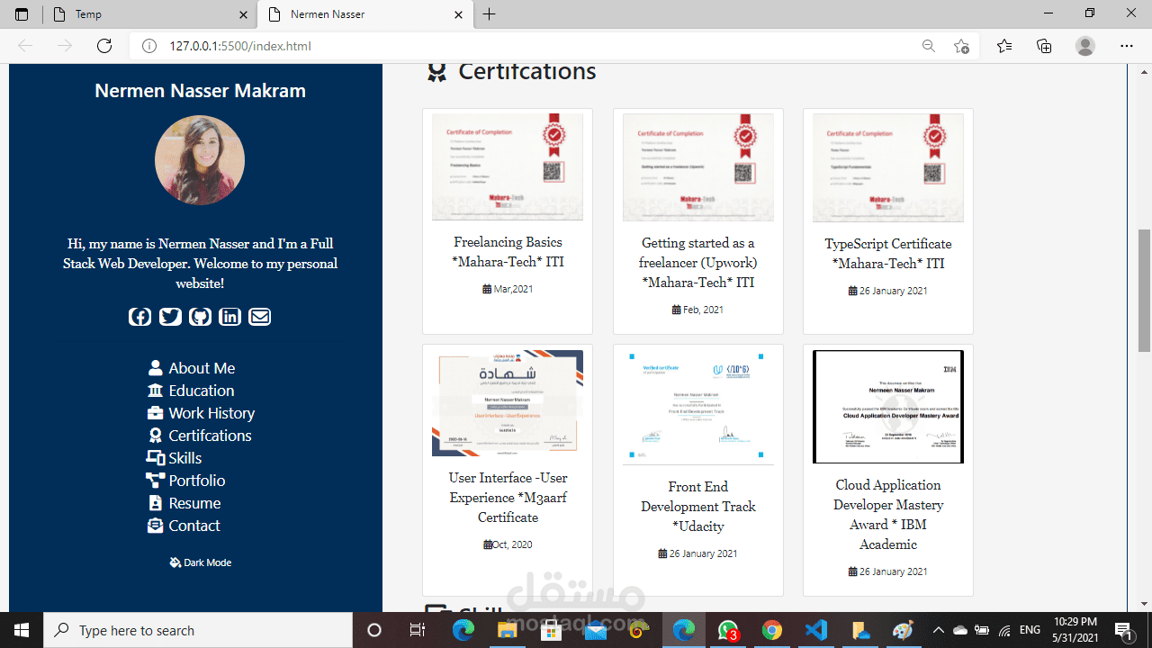This screenshot has width=1152, height=648.
Task: Navigate to Certifcations in sidebar
Action: [x=200, y=436]
